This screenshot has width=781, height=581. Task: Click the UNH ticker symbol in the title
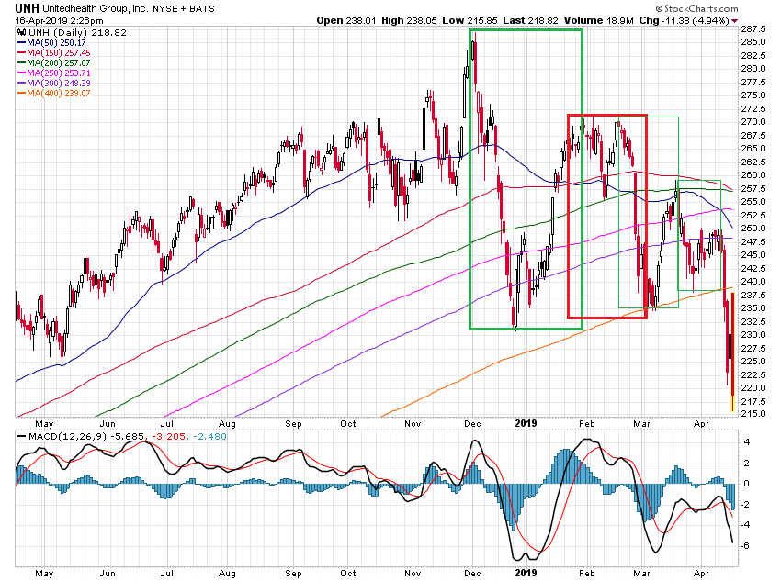[27, 8]
